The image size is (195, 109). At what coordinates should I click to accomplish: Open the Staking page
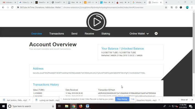105,34
